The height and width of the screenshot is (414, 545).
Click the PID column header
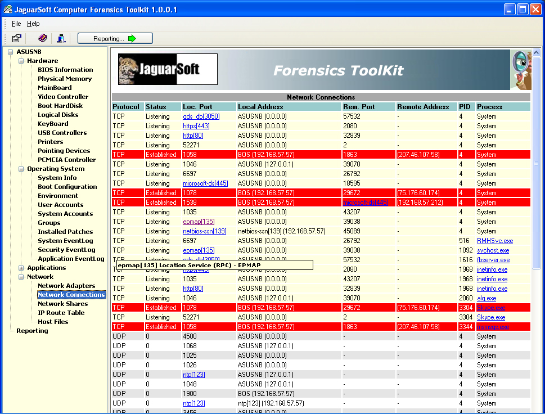(x=466, y=107)
